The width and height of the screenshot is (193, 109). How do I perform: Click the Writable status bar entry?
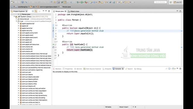(x=108, y=107)
